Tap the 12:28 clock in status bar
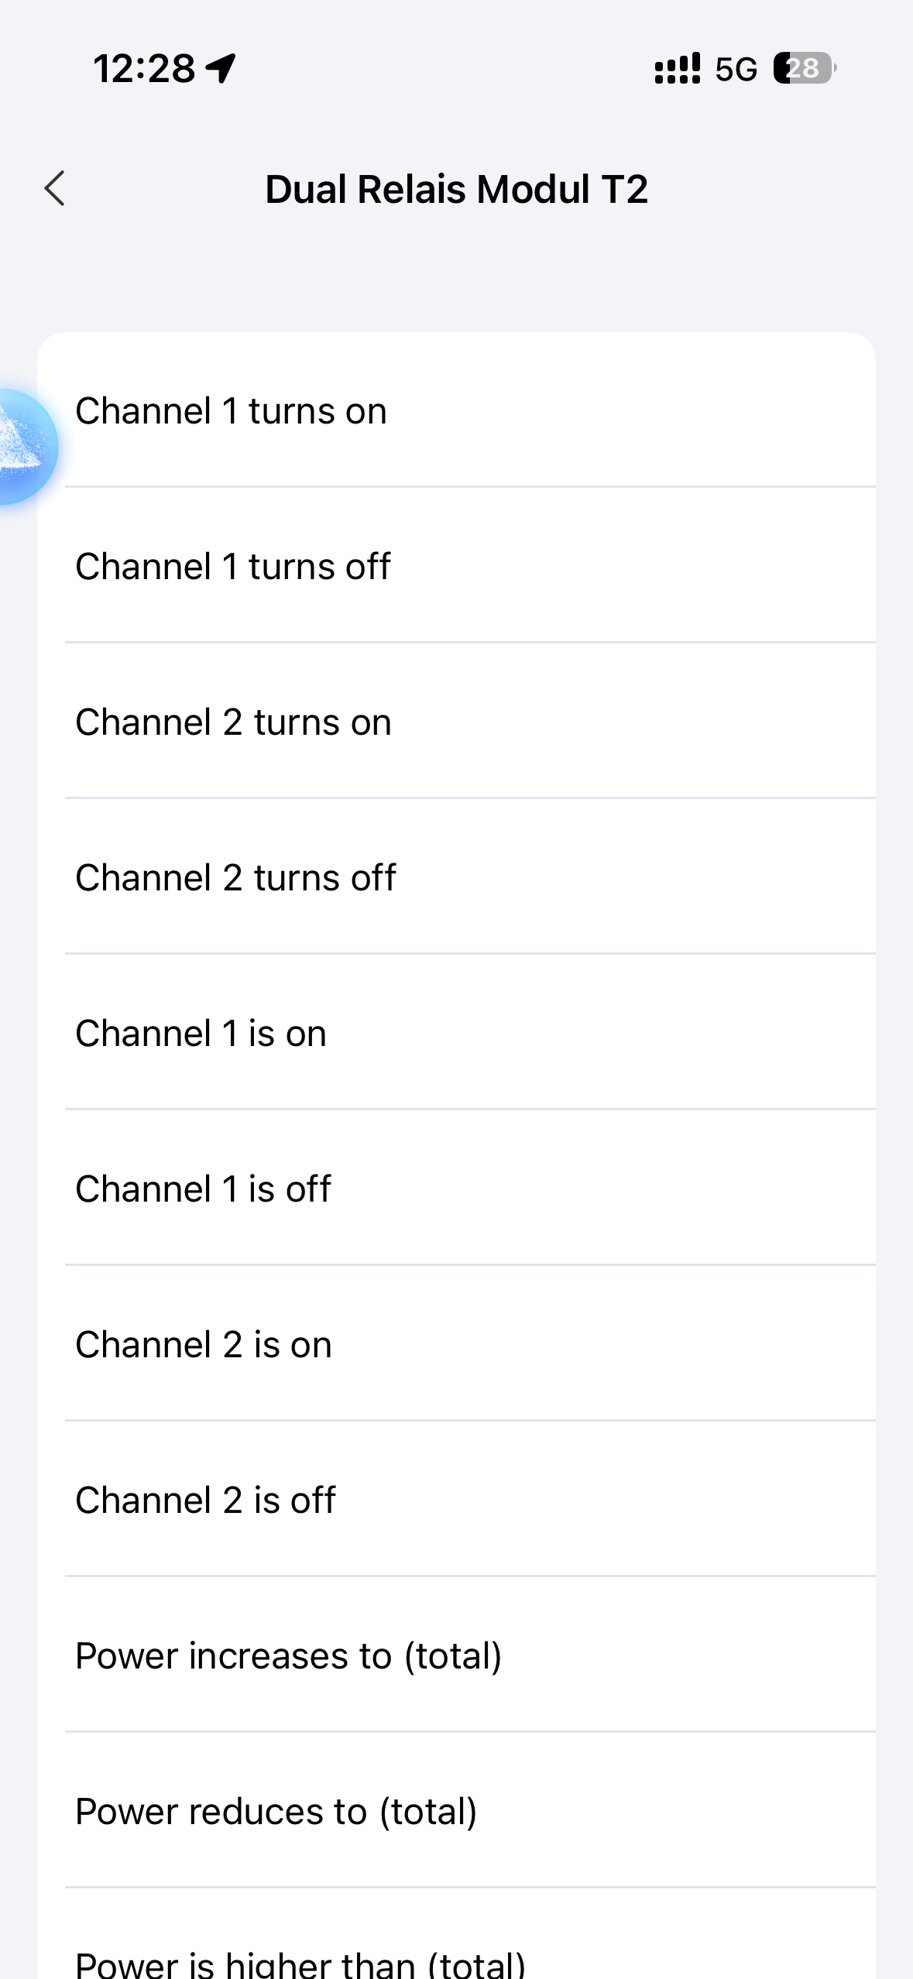Image resolution: width=913 pixels, height=1979 pixels. point(144,69)
